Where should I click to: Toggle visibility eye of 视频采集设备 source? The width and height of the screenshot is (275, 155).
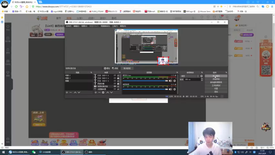(x=115, y=86)
